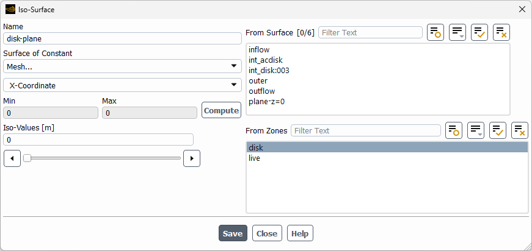Open Help for Iso-Surface dialog
Image resolution: width=532 pixels, height=251 pixels.
click(299, 233)
